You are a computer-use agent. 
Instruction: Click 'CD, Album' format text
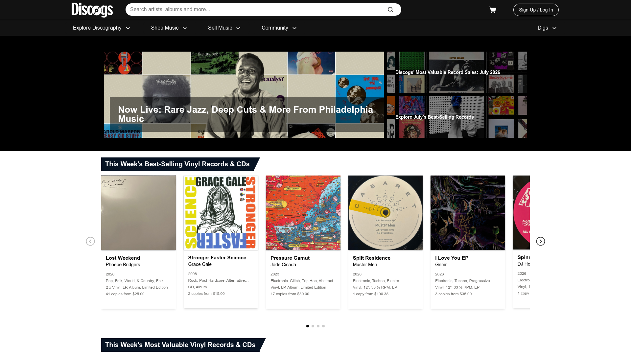click(x=198, y=287)
